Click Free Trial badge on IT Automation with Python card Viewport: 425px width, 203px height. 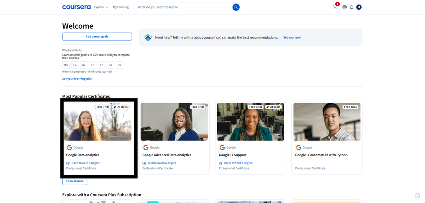(350, 107)
